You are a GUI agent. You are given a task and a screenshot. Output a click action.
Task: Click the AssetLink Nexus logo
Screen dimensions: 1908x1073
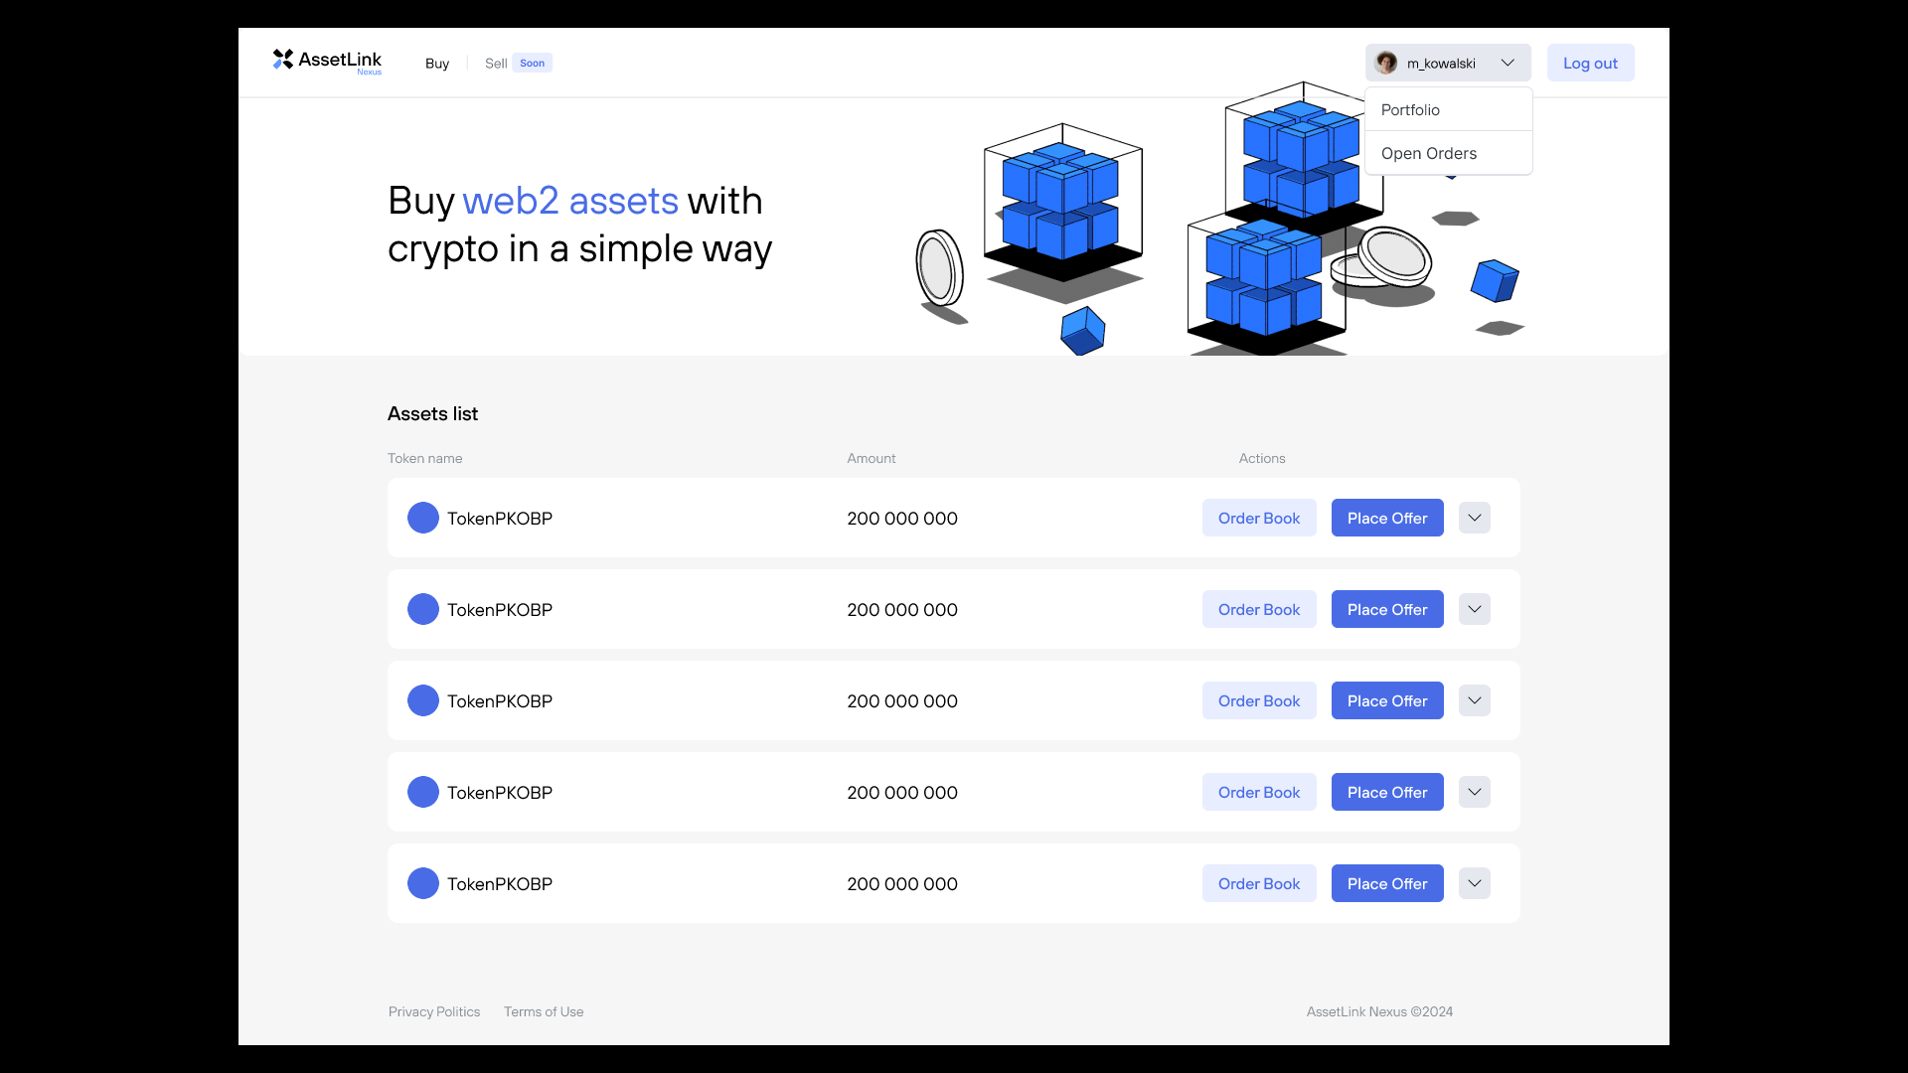[x=327, y=62]
